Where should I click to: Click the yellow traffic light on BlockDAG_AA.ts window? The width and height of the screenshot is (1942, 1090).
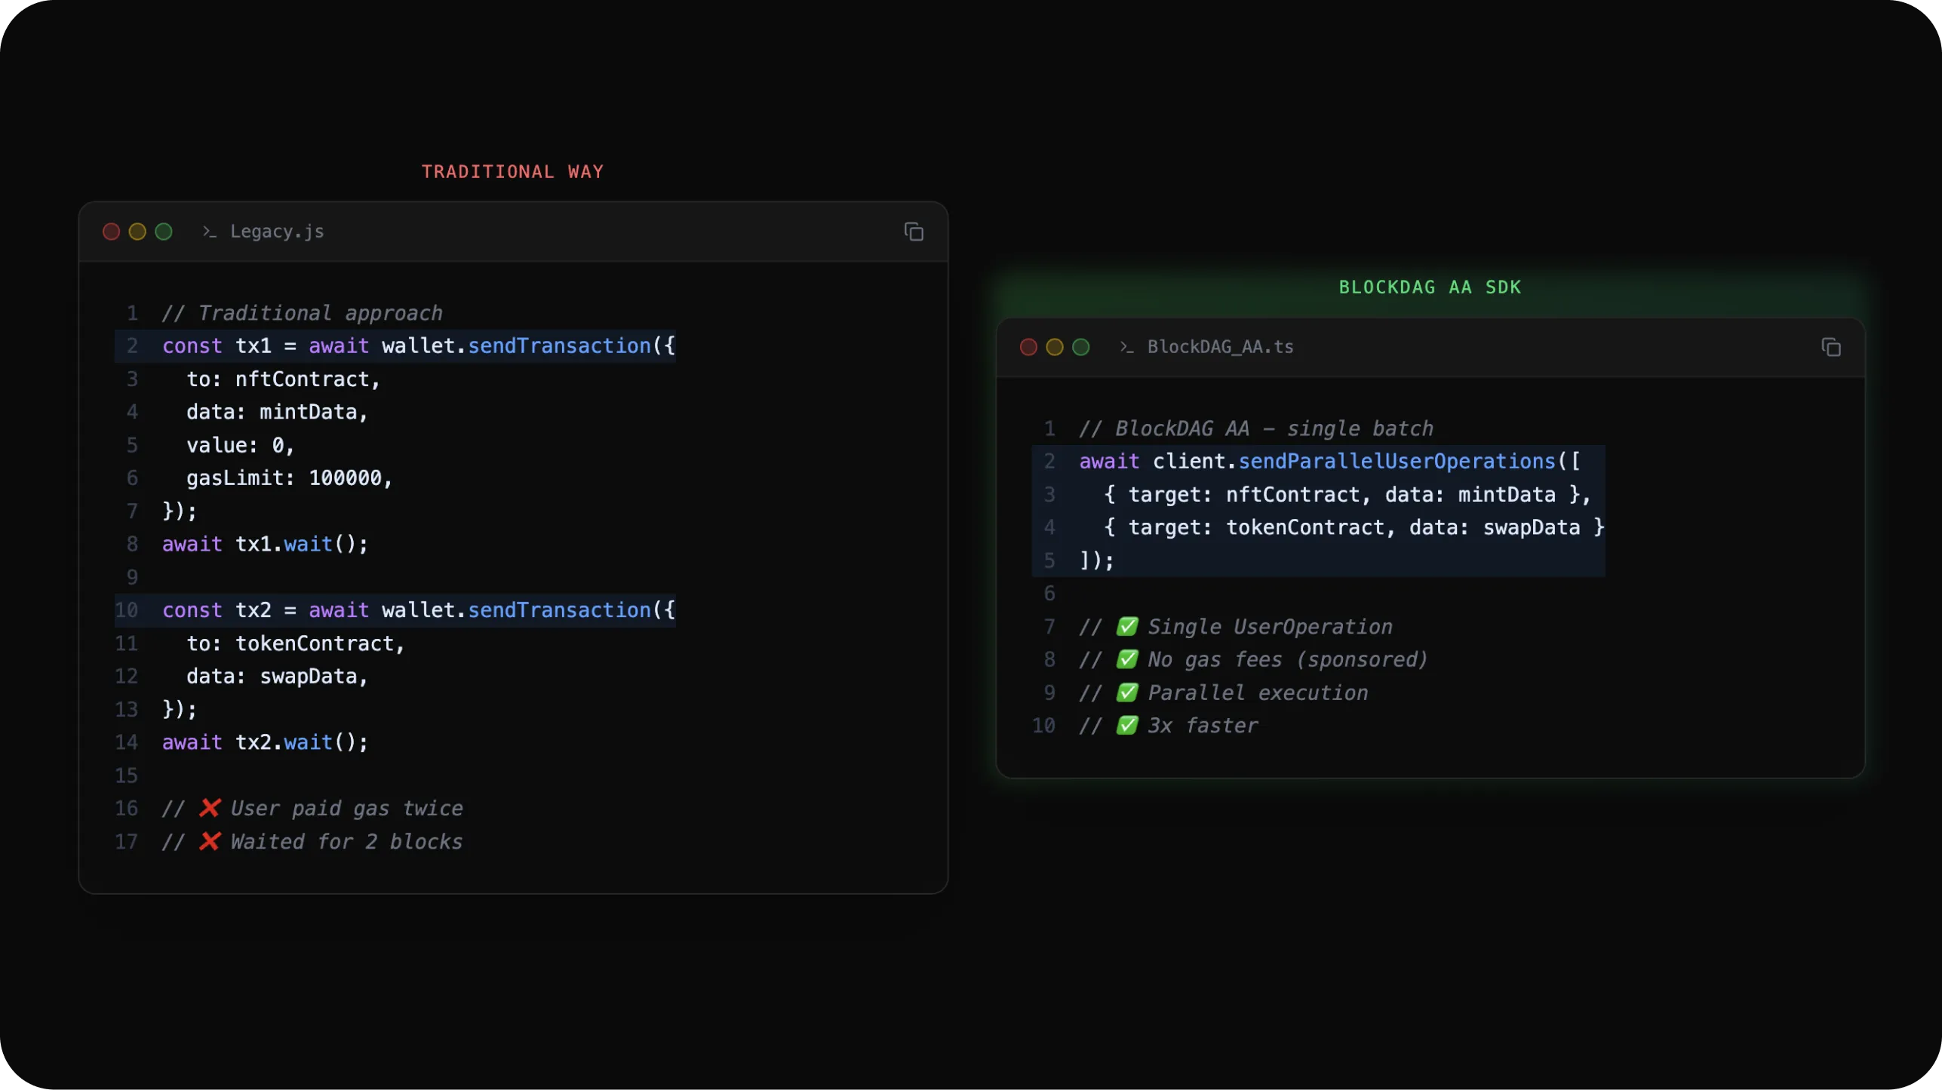1054,347
